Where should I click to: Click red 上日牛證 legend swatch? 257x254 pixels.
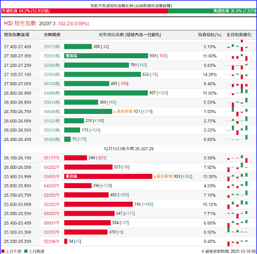coord(3,251)
